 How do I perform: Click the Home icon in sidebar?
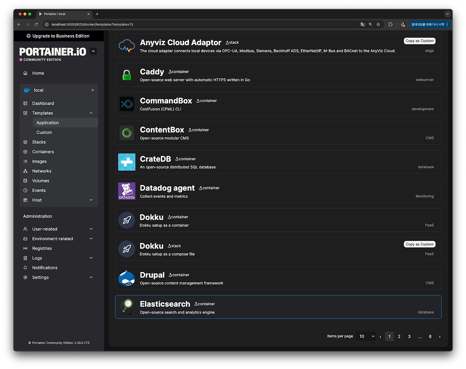pyautogui.click(x=25, y=73)
